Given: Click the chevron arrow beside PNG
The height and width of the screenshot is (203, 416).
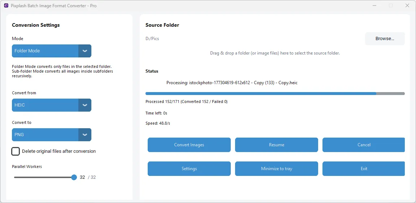Looking at the screenshot, I should click(85, 135).
